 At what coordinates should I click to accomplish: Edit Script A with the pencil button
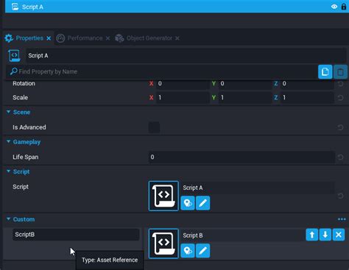click(202, 203)
